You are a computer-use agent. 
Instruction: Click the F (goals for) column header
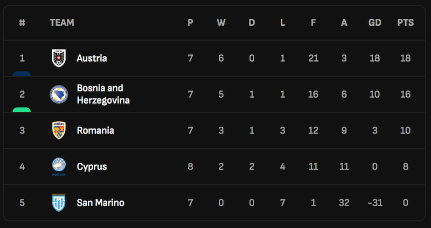point(313,23)
